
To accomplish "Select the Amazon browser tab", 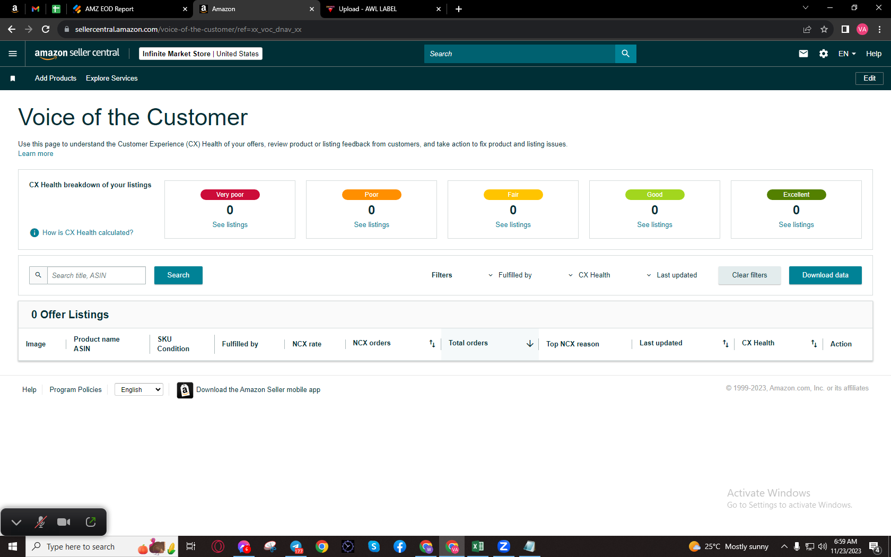I will (x=257, y=9).
